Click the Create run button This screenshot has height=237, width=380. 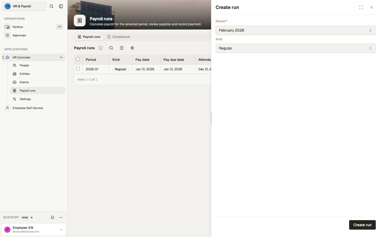[362, 225]
